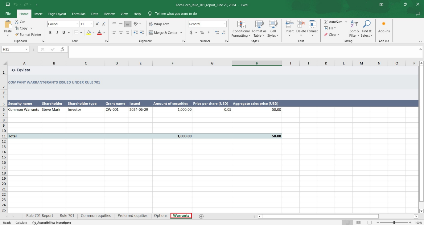Decrease font size with the smaller A icon
The width and height of the screenshot is (424, 225).
pyautogui.click(x=104, y=24)
